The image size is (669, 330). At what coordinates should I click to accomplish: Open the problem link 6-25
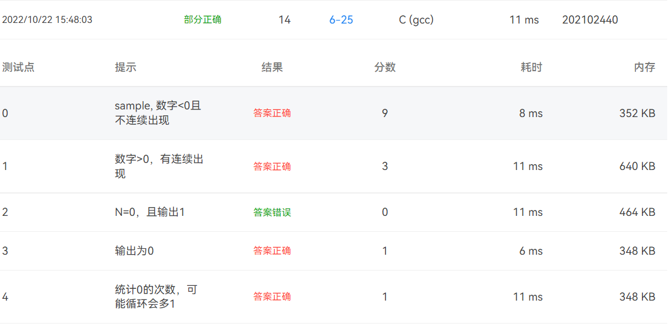point(341,20)
